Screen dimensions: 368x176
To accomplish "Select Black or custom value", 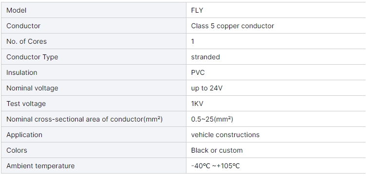I will pyautogui.click(x=217, y=150).
